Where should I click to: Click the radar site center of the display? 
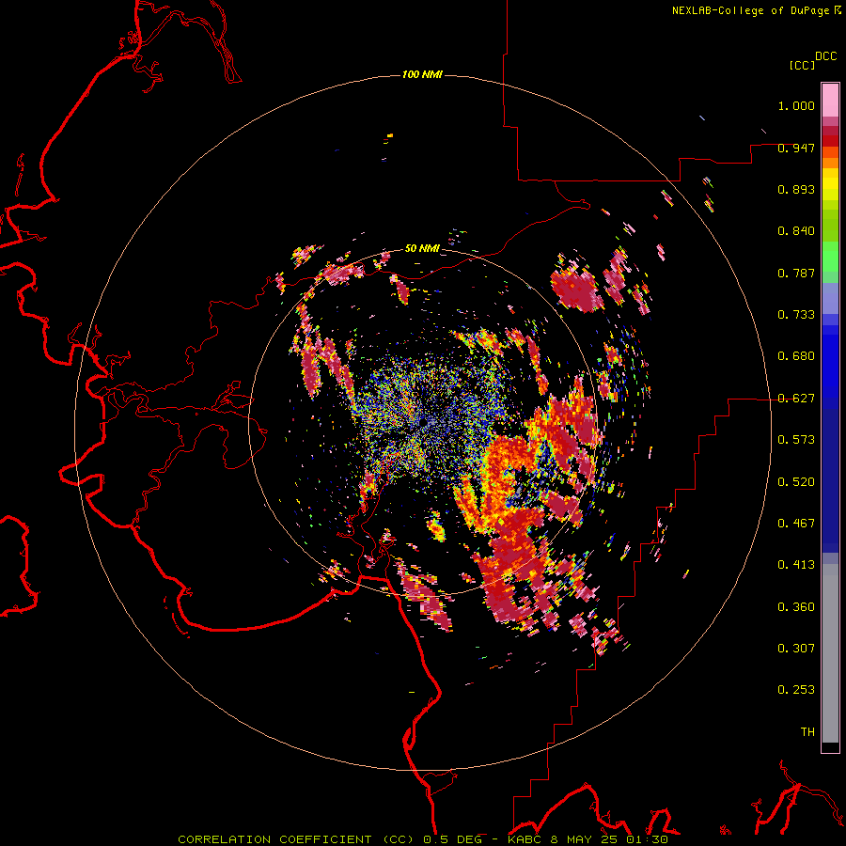(424, 422)
